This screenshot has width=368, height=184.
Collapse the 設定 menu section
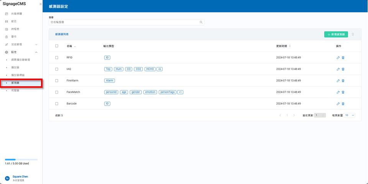click(36, 52)
